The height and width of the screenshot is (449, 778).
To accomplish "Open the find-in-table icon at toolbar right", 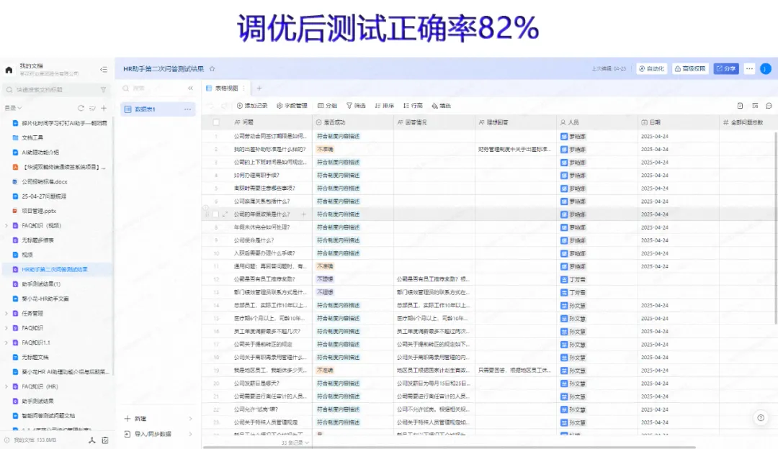I will point(755,106).
